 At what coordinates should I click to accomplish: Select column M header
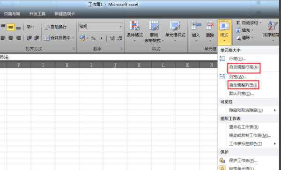(187, 65)
